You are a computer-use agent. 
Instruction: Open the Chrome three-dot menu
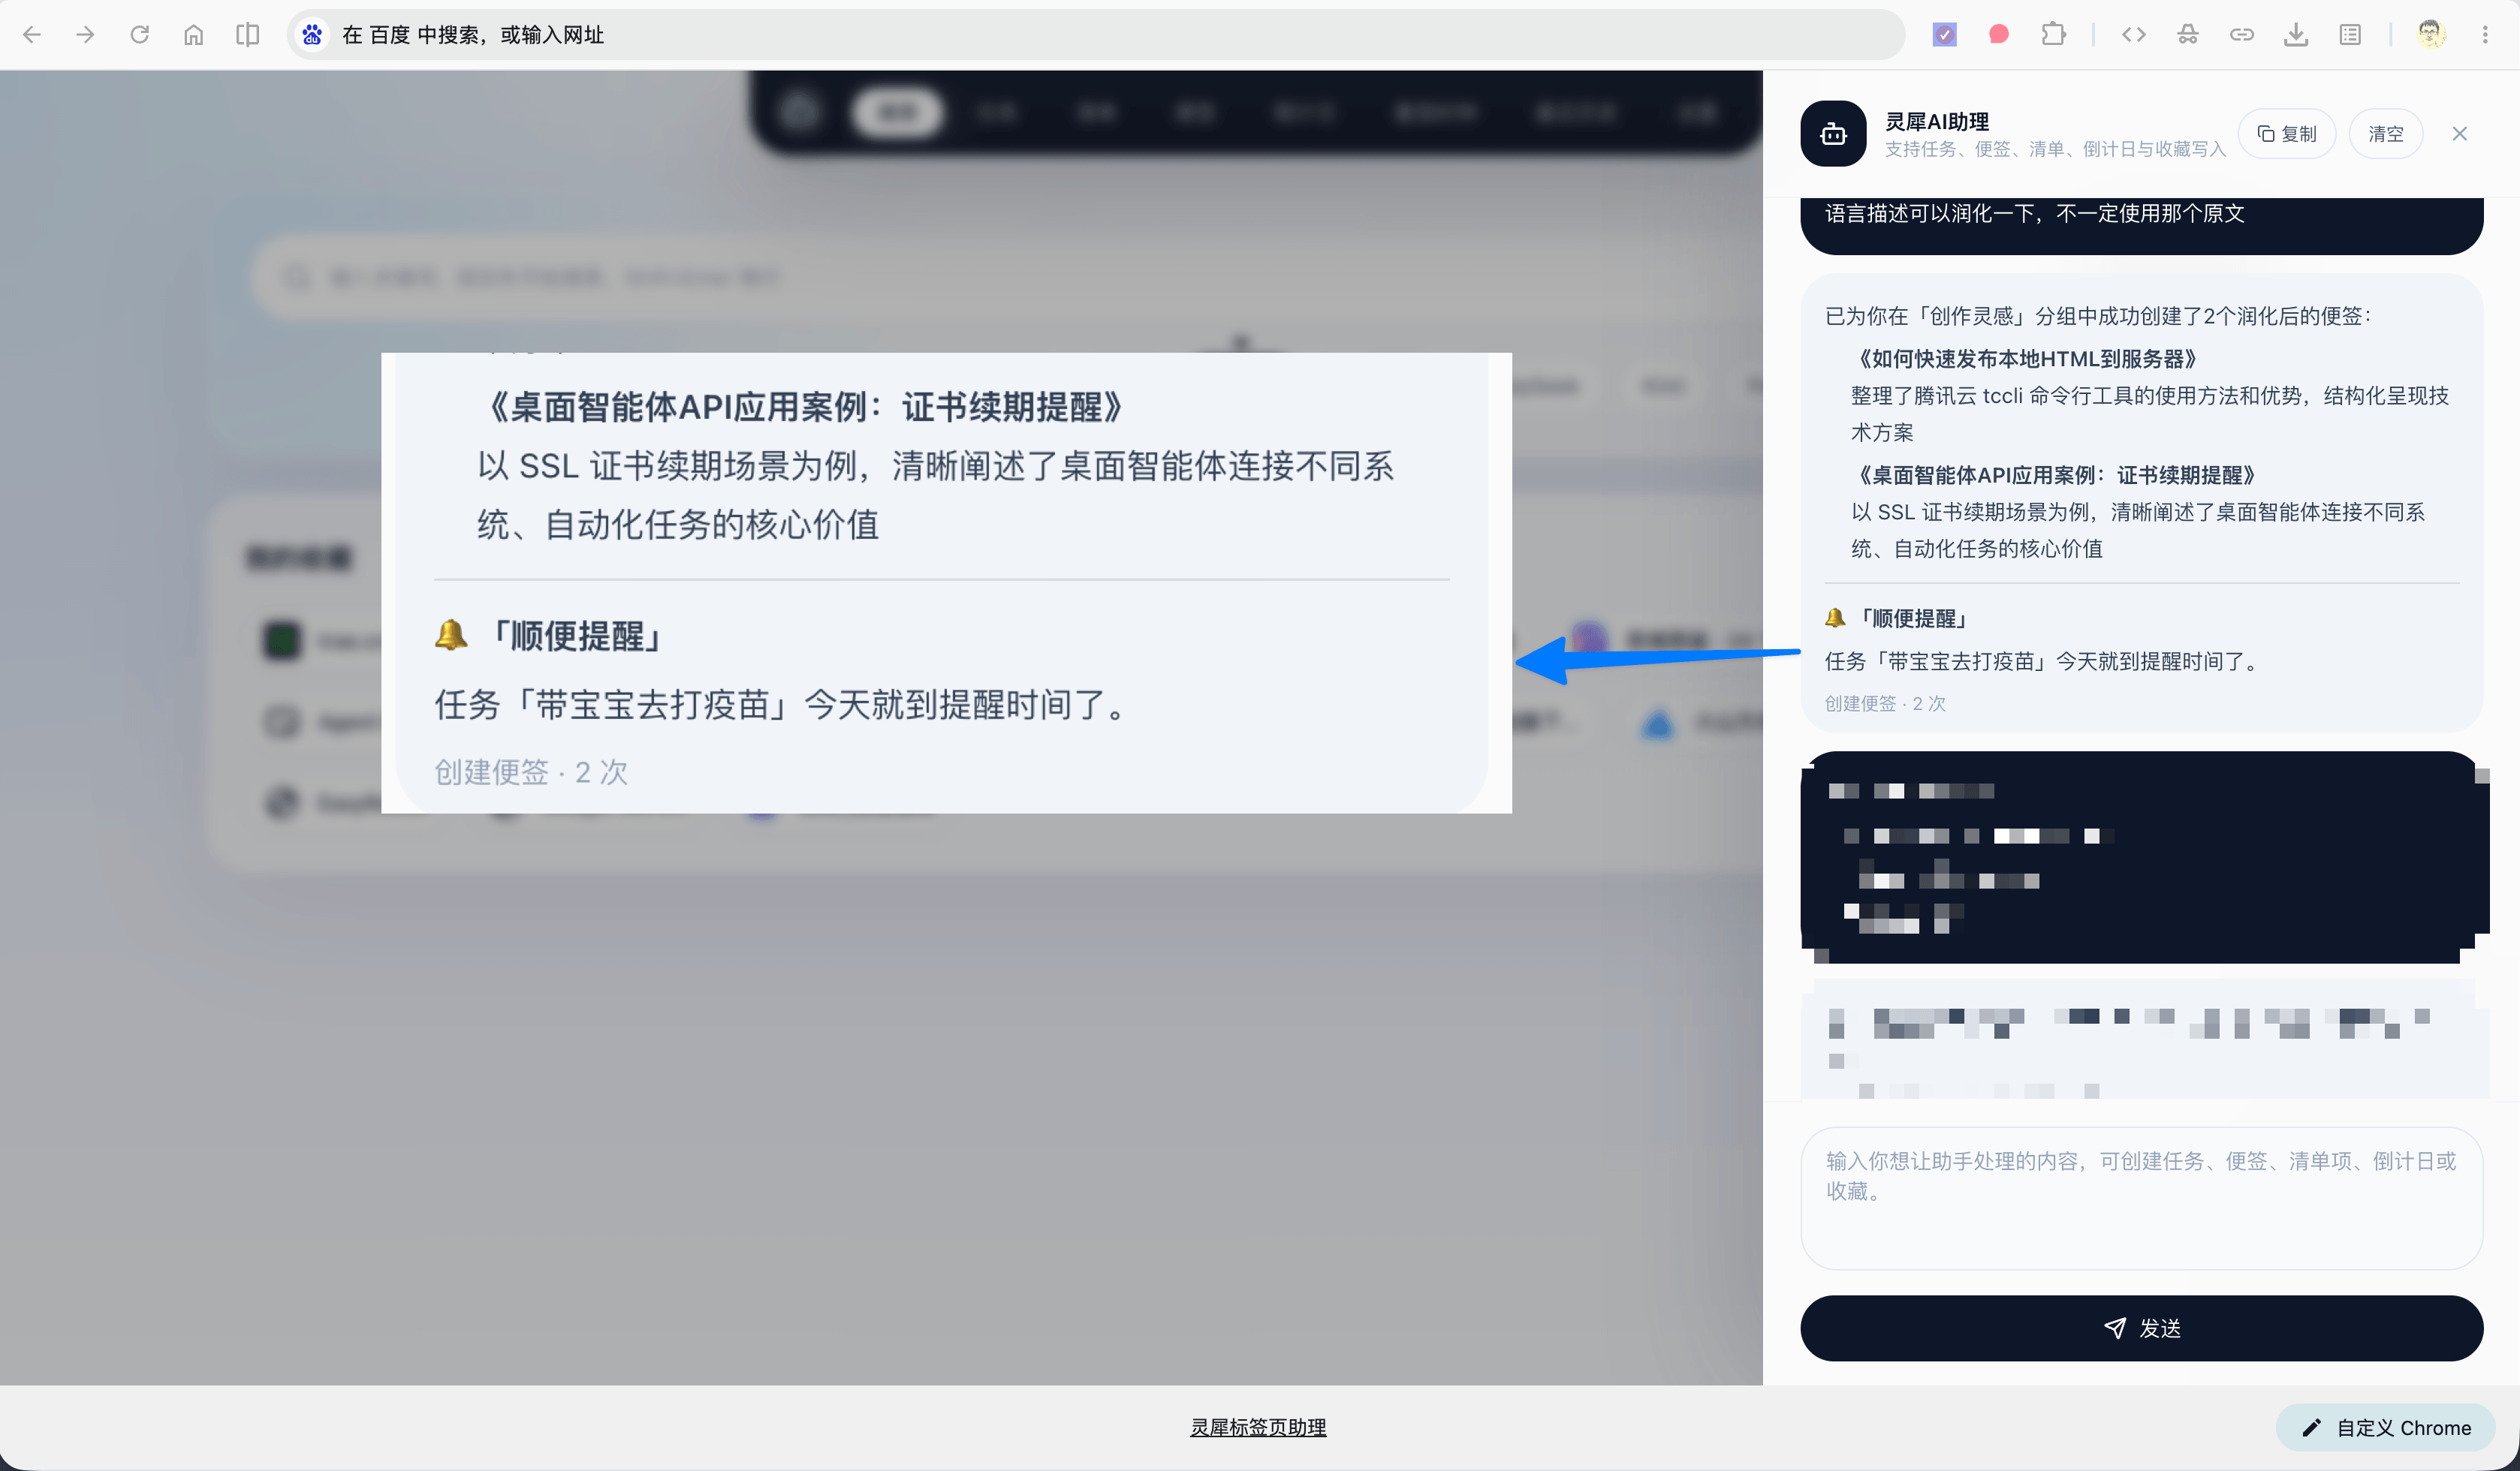click(2485, 35)
